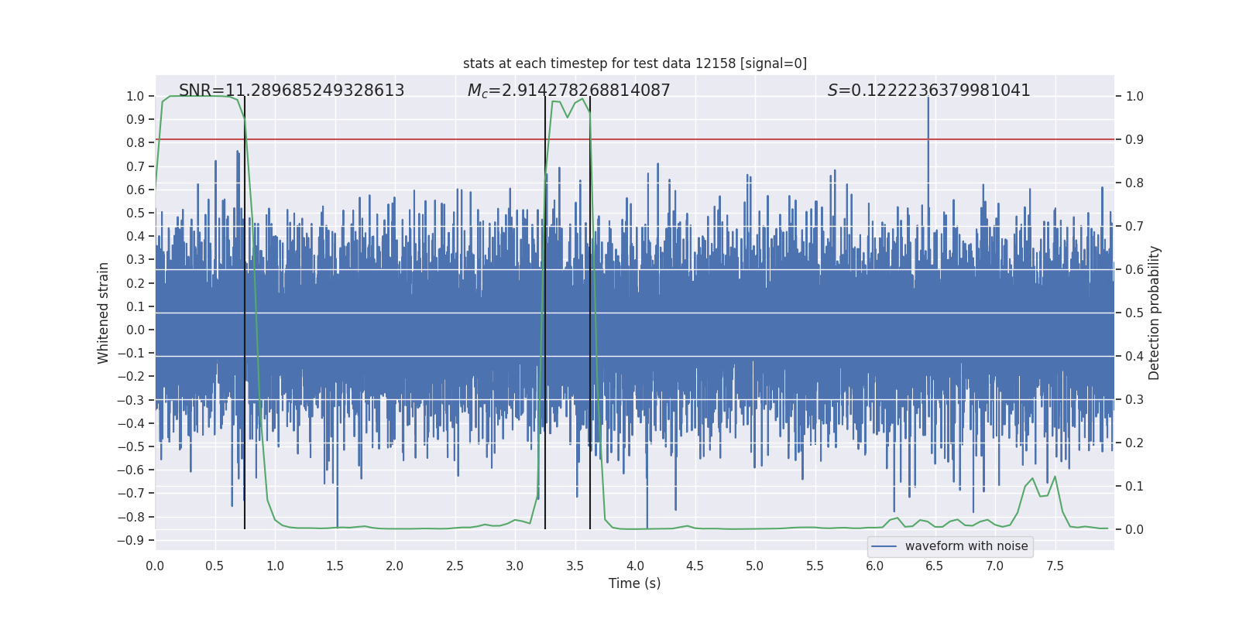
Task: Click the 'Detection probability' right axis label
Action: (x=1154, y=313)
